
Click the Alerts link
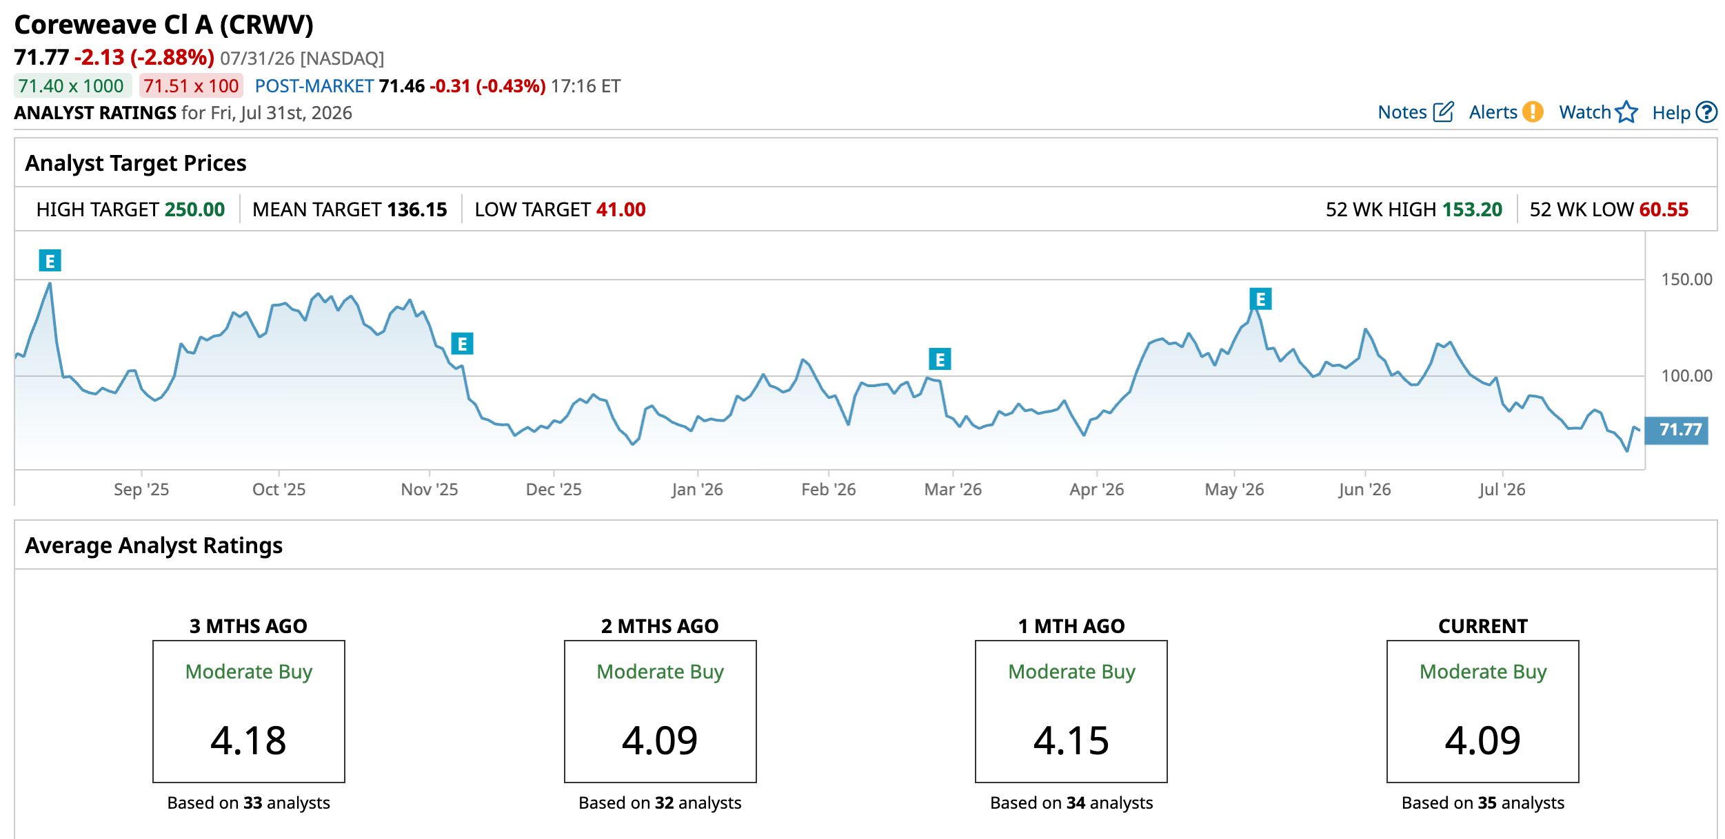[1493, 112]
